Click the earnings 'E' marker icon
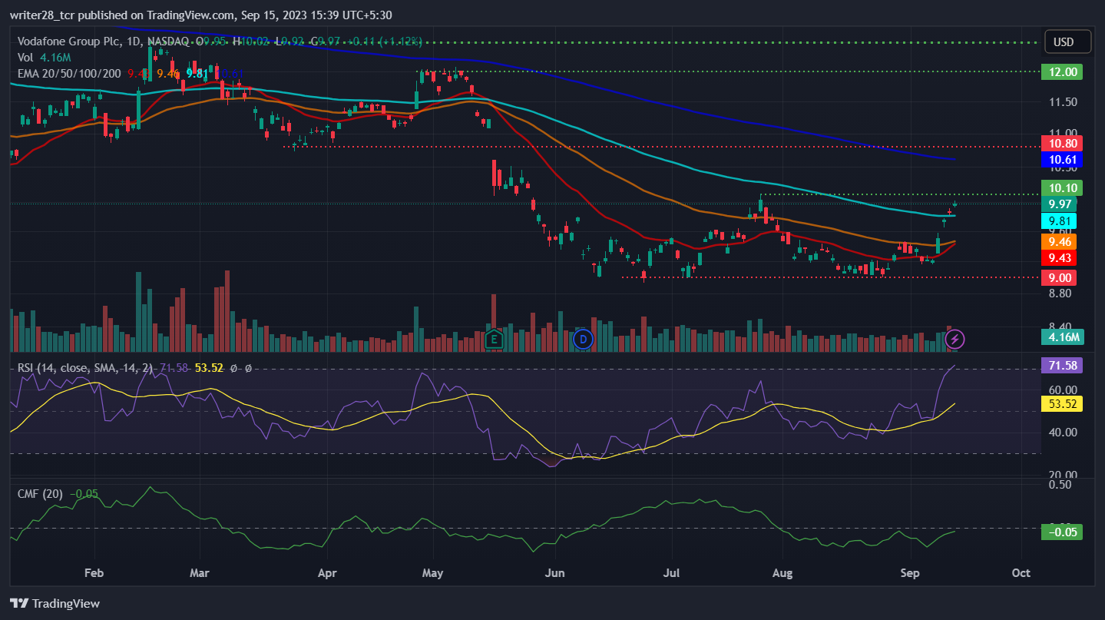Image resolution: width=1105 pixels, height=620 pixels. [494, 338]
